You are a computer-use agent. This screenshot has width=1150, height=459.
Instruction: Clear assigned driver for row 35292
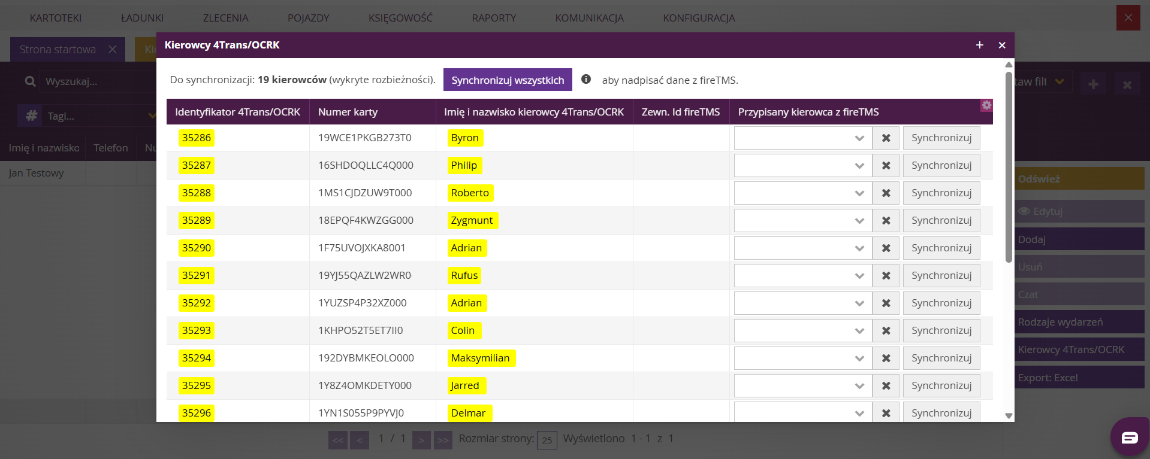(886, 303)
